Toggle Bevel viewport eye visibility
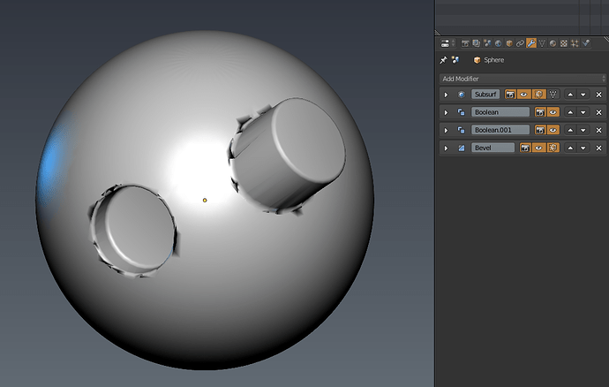 point(538,148)
